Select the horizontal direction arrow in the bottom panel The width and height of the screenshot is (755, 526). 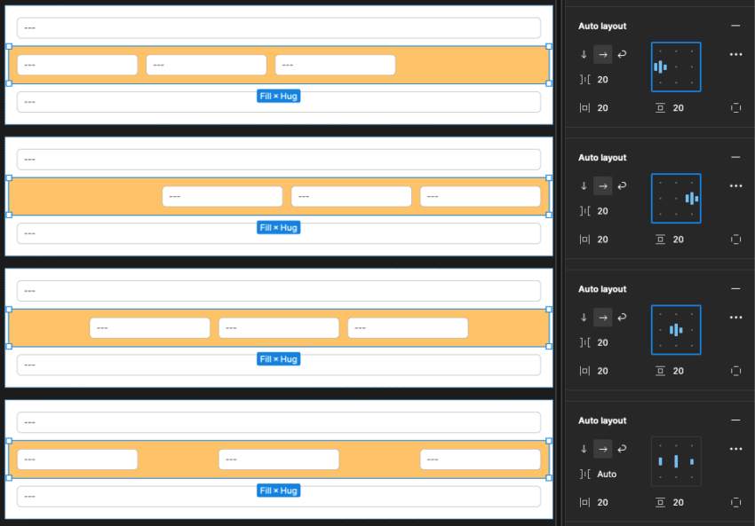[602, 448]
